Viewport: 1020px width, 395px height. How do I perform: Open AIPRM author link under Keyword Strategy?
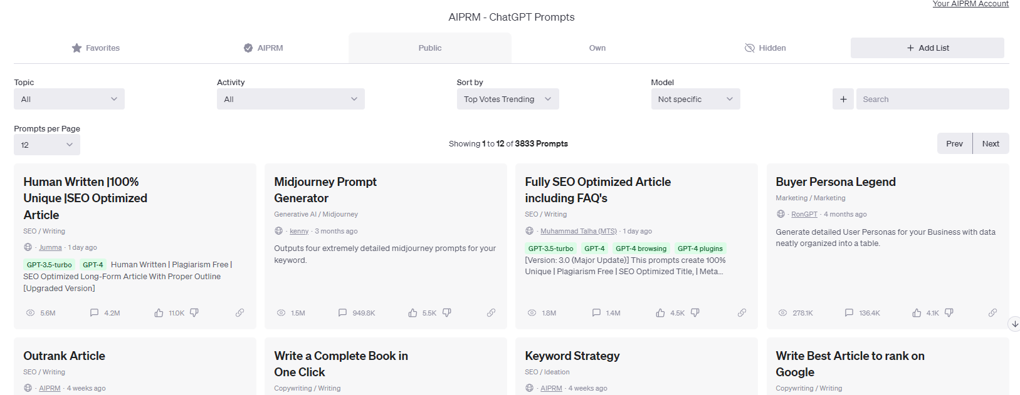point(551,388)
